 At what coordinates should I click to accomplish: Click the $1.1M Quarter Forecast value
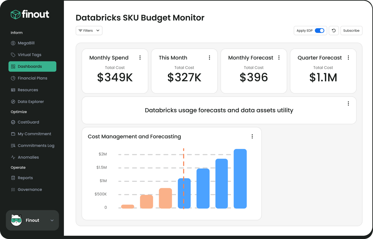pyautogui.click(x=323, y=77)
